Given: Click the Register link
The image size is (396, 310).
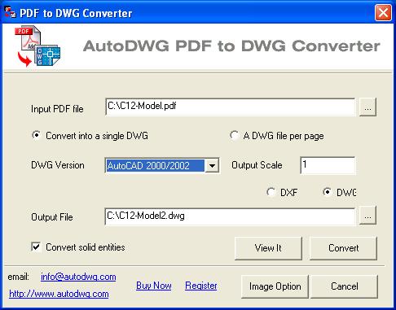Looking at the screenshot, I should [201, 286].
